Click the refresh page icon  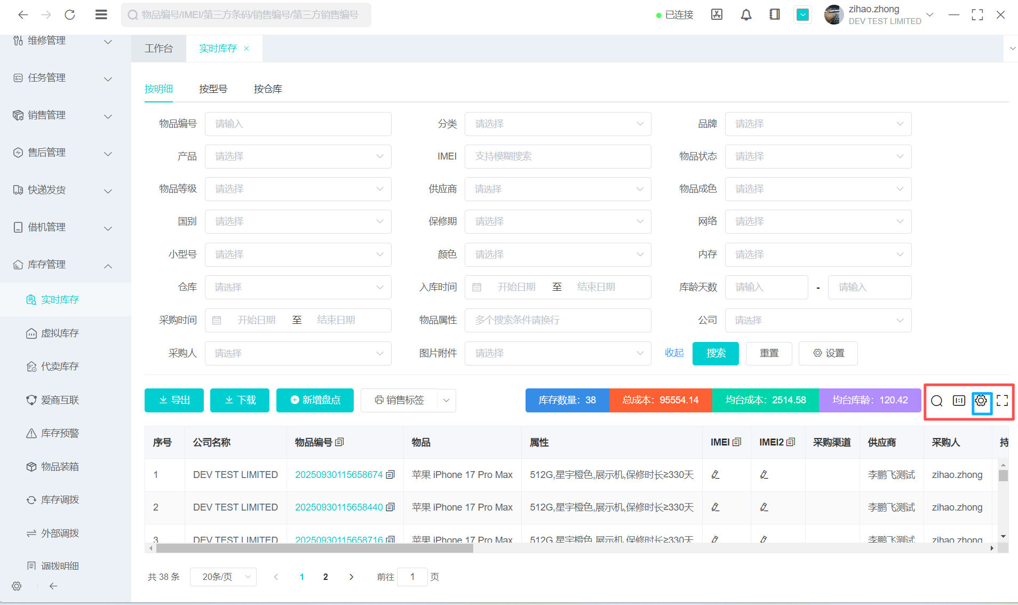point(69,15)
